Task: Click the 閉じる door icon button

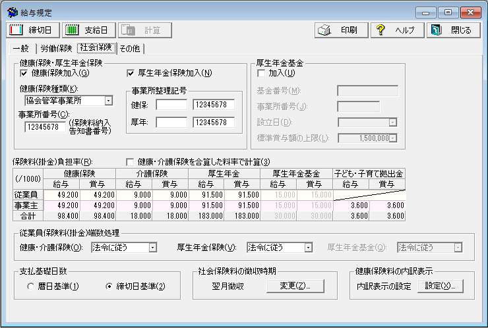Action: pos(452,30)
